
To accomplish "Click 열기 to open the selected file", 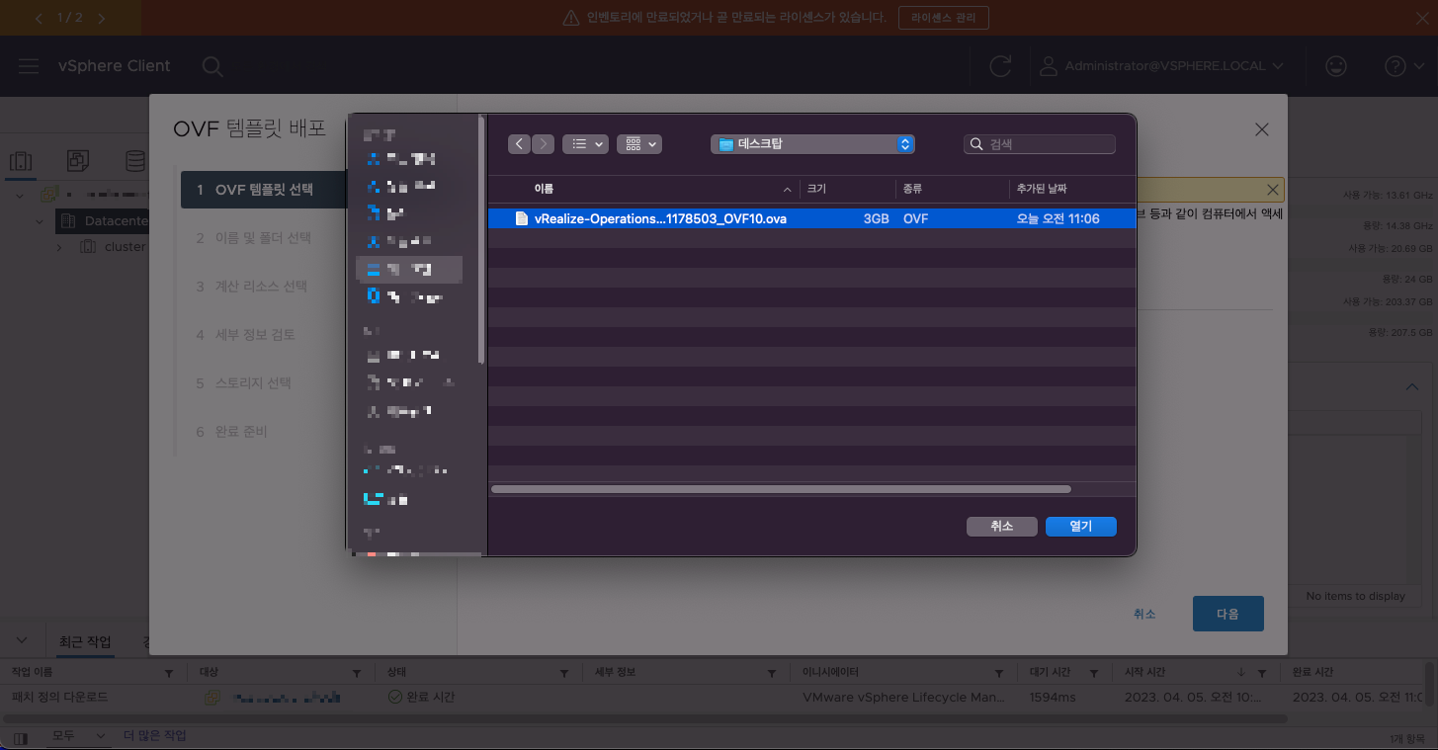I will coord(1081,527).
